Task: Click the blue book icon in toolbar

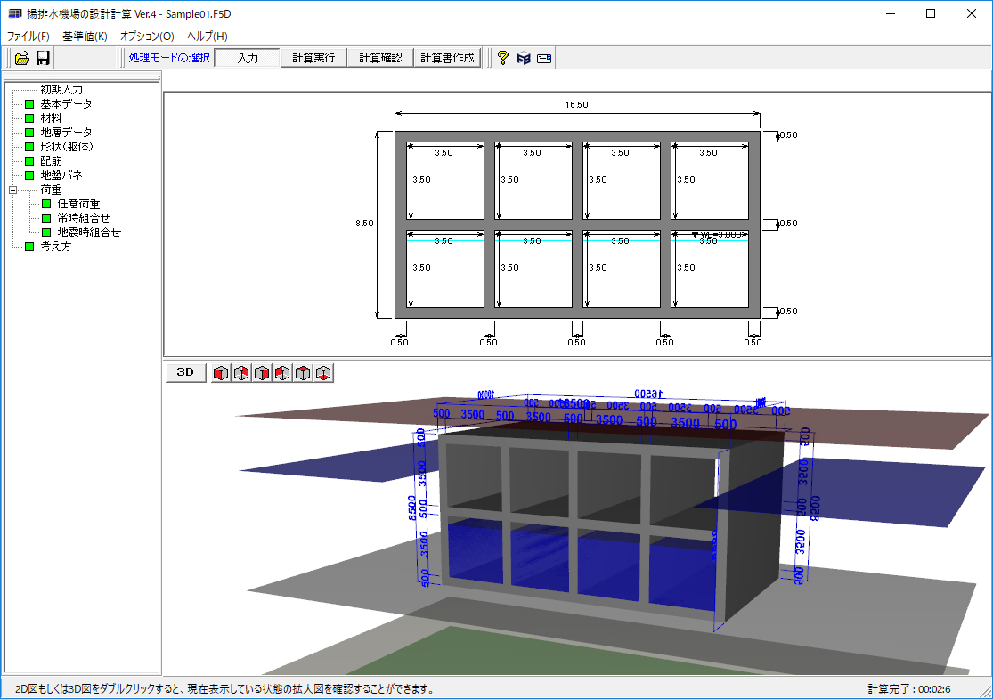Action: pos(524,58)
